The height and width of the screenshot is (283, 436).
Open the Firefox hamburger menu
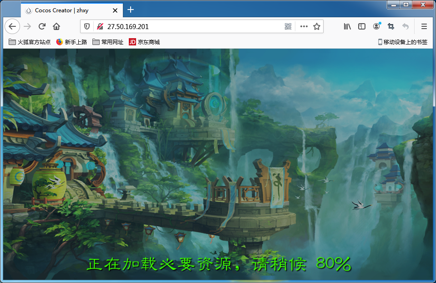pos(424,26)
